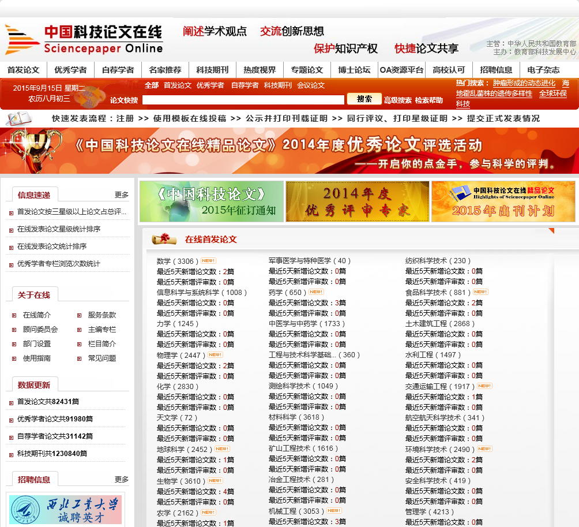
Task: Open the 常见问题 link
Action: click(x=102, y=358)
